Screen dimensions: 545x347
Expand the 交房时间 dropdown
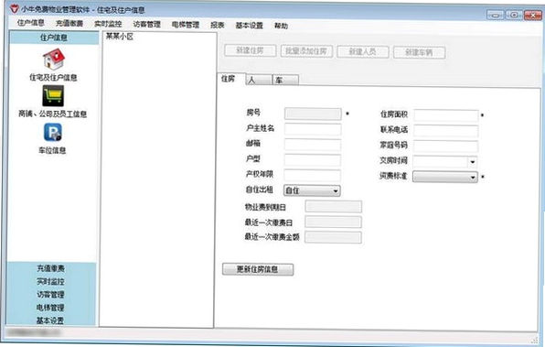click(x=473, y=162)
